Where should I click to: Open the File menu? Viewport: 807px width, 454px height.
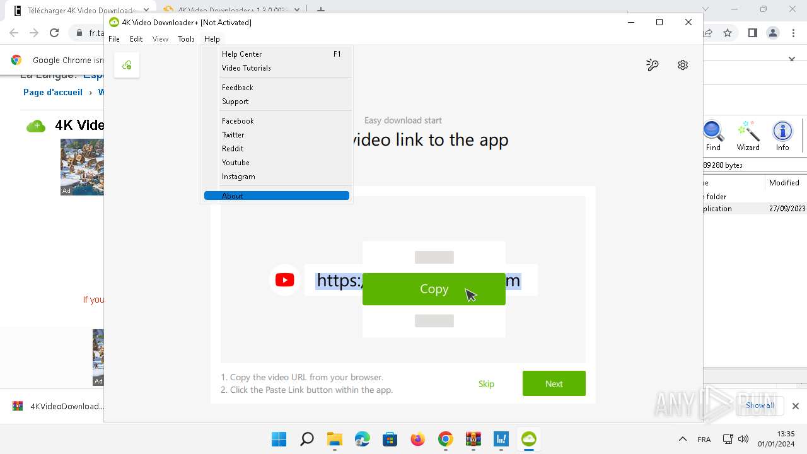[x=114, y=39]
